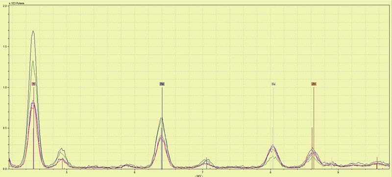Click the 6 keV x-axis tick label
Screen dimensions: 392x177
click(x=134, y=172)
